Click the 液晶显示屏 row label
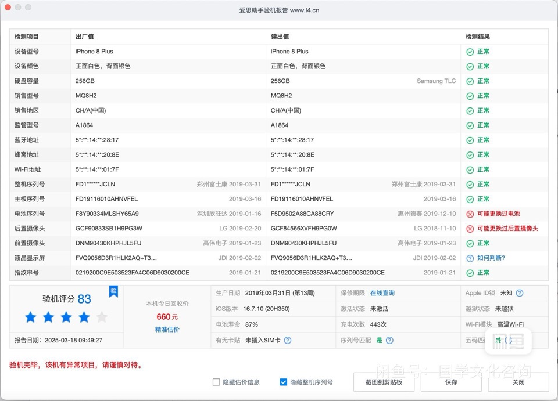558x401 pixels. pyautogui.click(x=30, y=258)
